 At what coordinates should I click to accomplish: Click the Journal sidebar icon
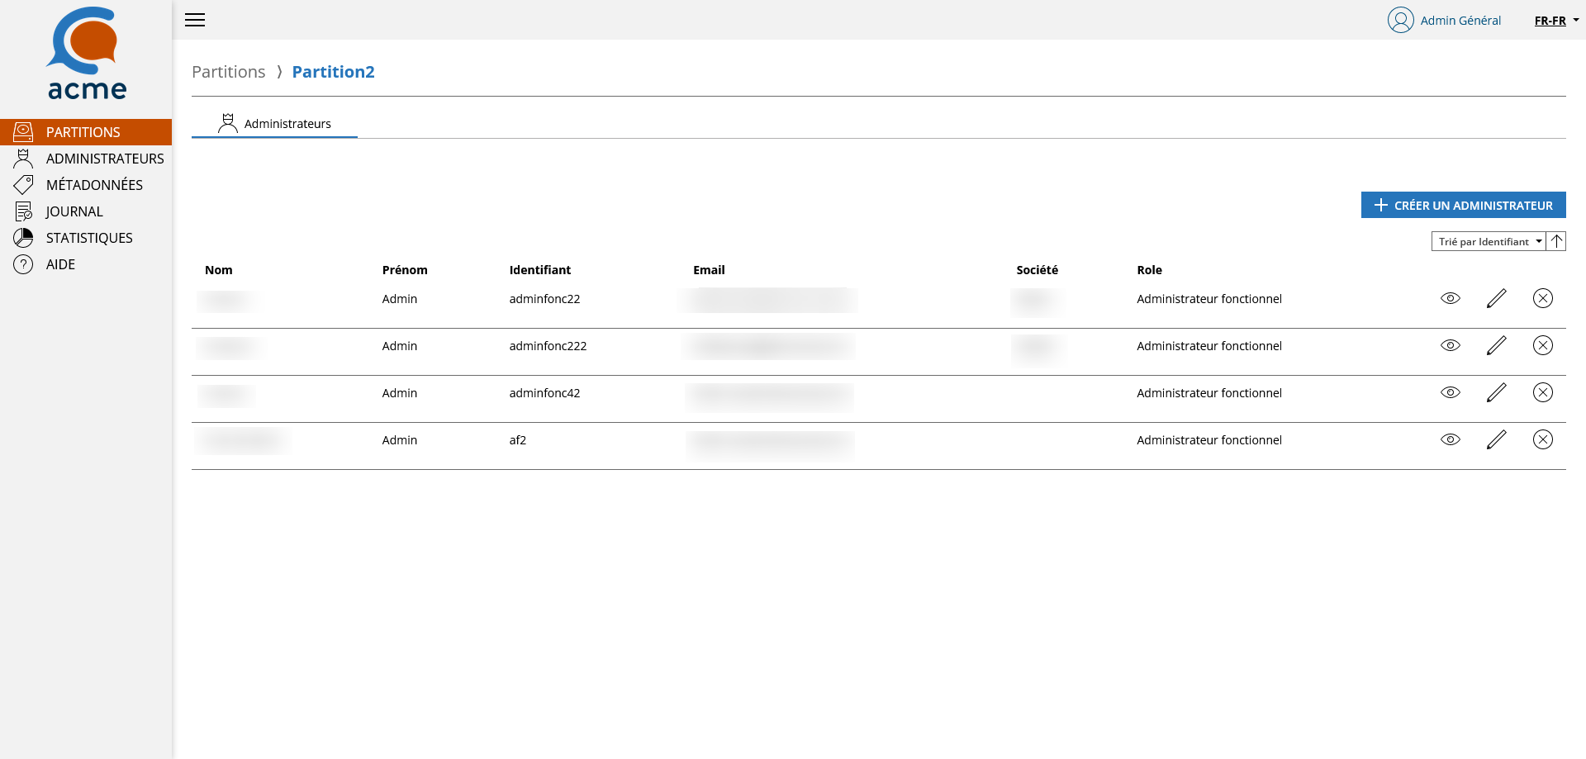[x=23, y=211]
